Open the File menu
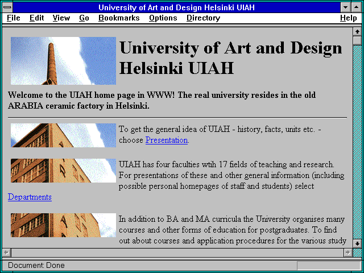 click(14, 18)
